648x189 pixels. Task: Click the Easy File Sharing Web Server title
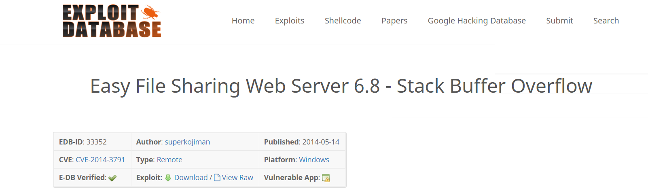(341, 86)
